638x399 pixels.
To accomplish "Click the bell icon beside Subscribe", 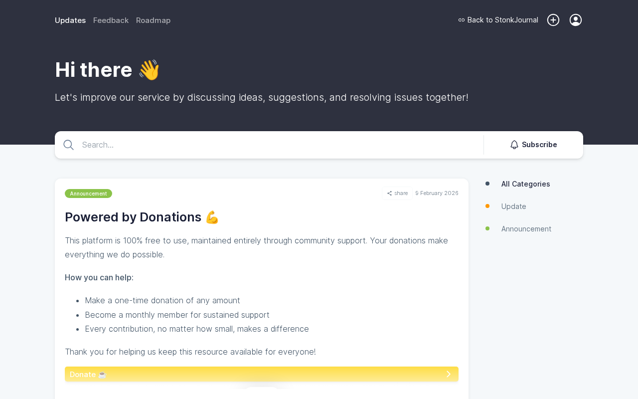I will (x=514, y=145).
